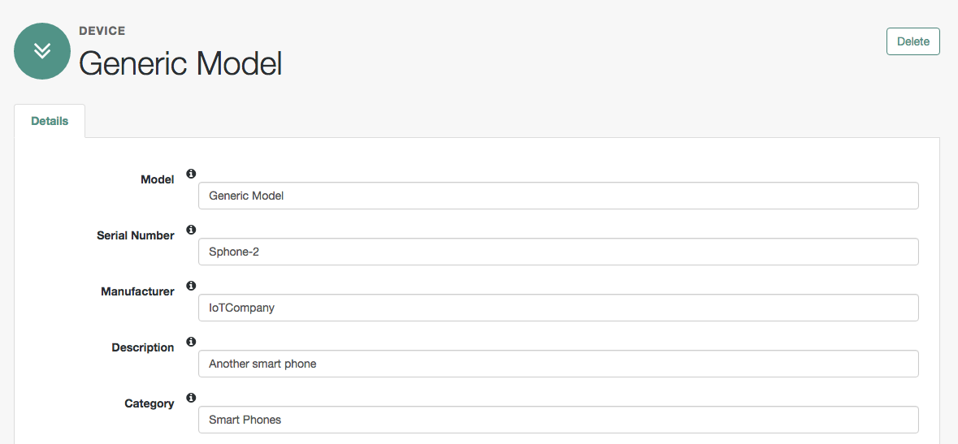Click the Model field label
The image size is (958, 444).
point(157,179)
